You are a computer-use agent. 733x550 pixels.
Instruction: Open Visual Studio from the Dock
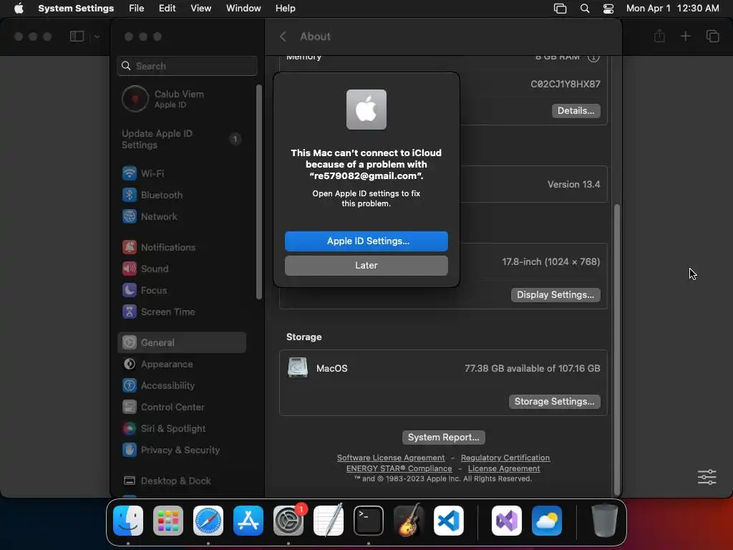[x=507, y=521]
